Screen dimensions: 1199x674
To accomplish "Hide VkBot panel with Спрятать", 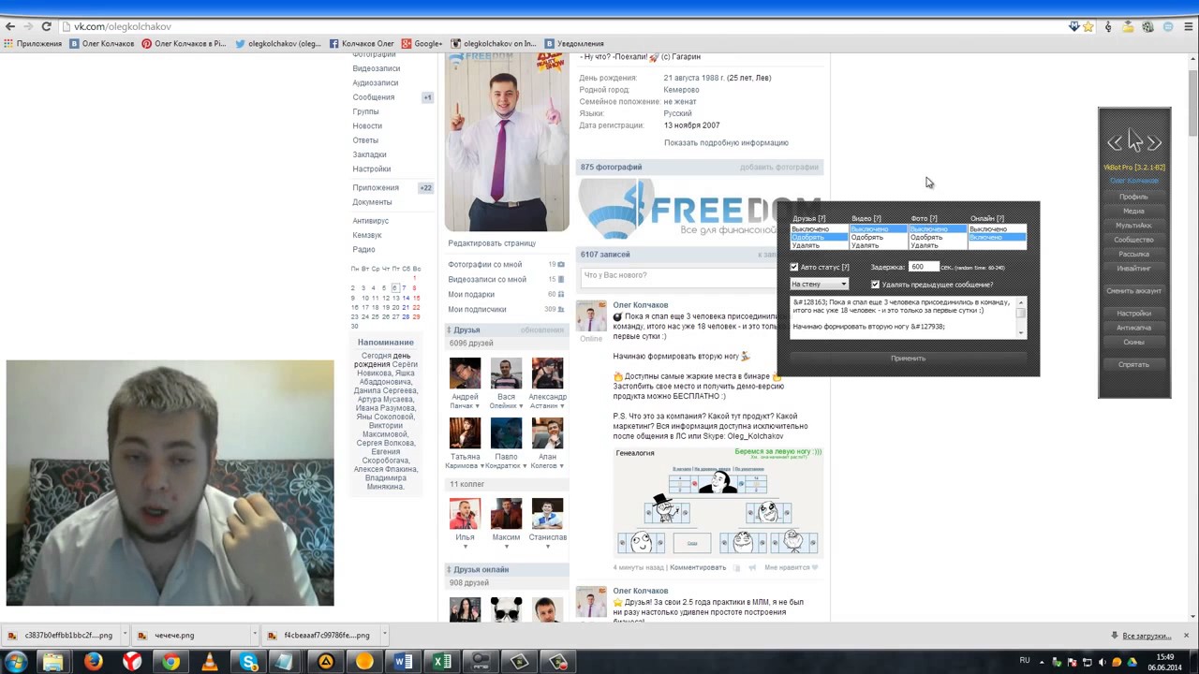I will pos(1133,365).
